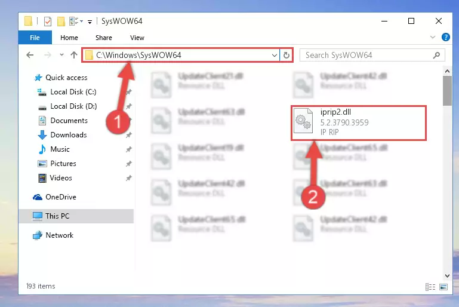Open Videos in navigation pane

coord(61,178)
